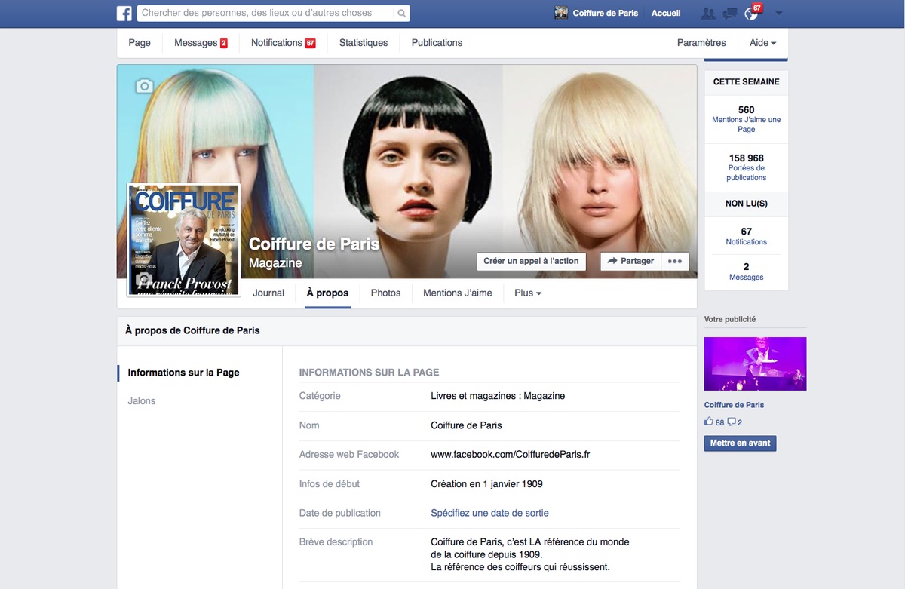The width and height of the screenshot is (905, 589).
Task: Click the cover photo camera icon
Action: (x=143, y=86)
